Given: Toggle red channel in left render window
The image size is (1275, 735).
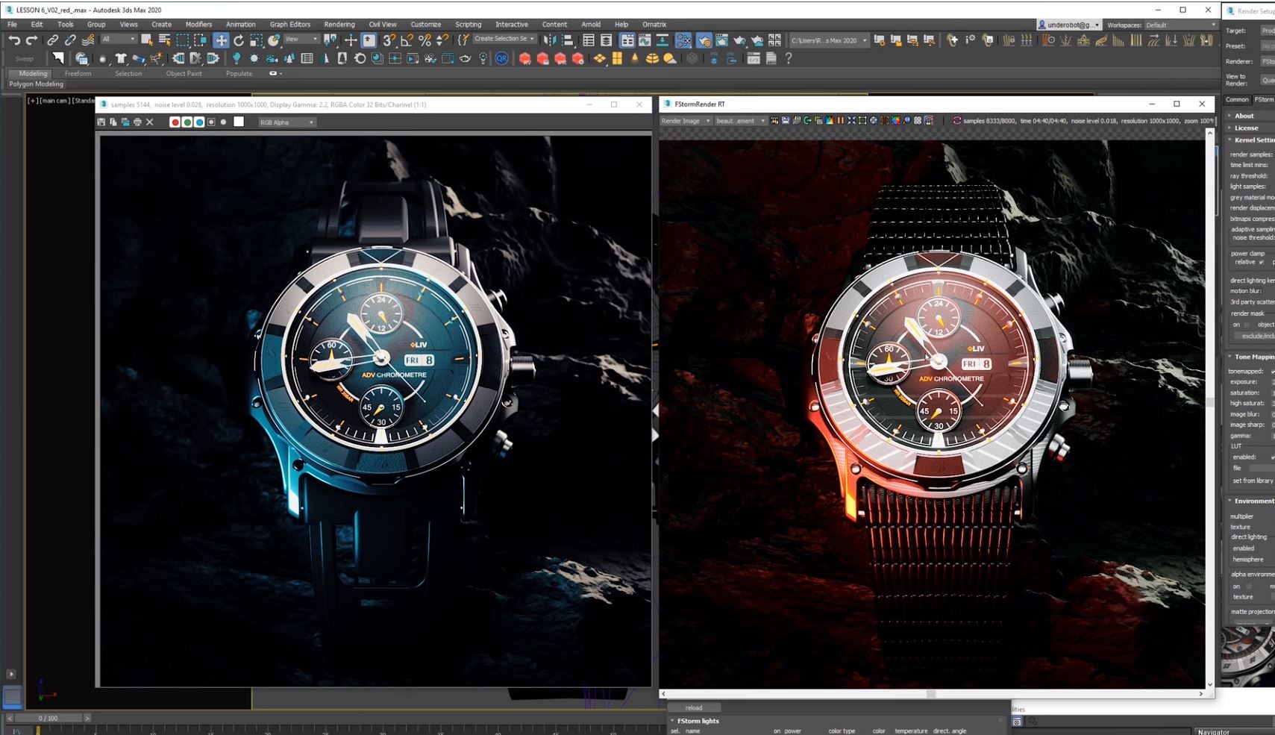Looking at the screenshot, I should pos(175,122).
